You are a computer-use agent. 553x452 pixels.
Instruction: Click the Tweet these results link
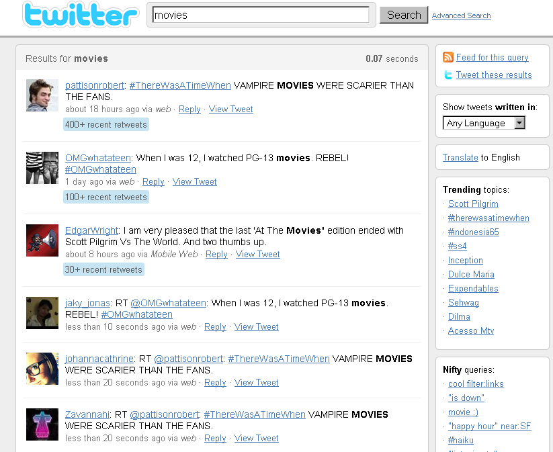coord(494,75)
